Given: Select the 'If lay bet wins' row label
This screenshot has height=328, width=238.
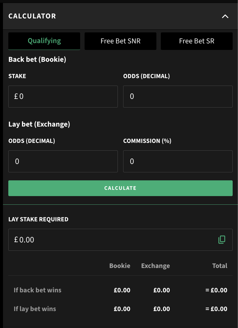Looking at the screenshot, I should point(35,309).
